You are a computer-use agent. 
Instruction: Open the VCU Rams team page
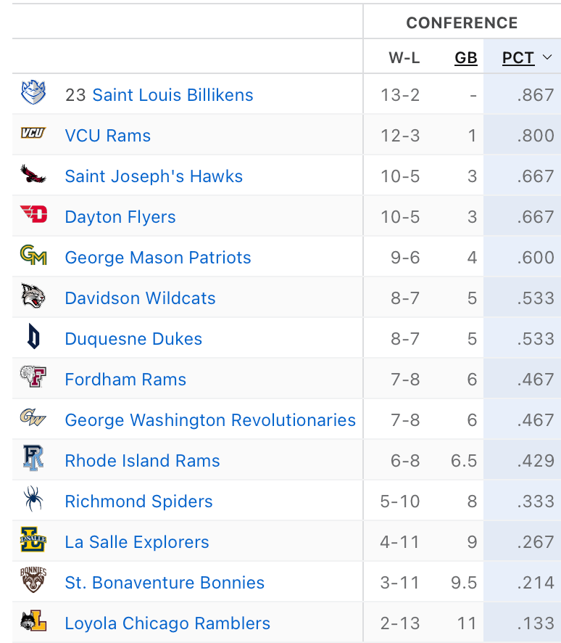point(108,136)
